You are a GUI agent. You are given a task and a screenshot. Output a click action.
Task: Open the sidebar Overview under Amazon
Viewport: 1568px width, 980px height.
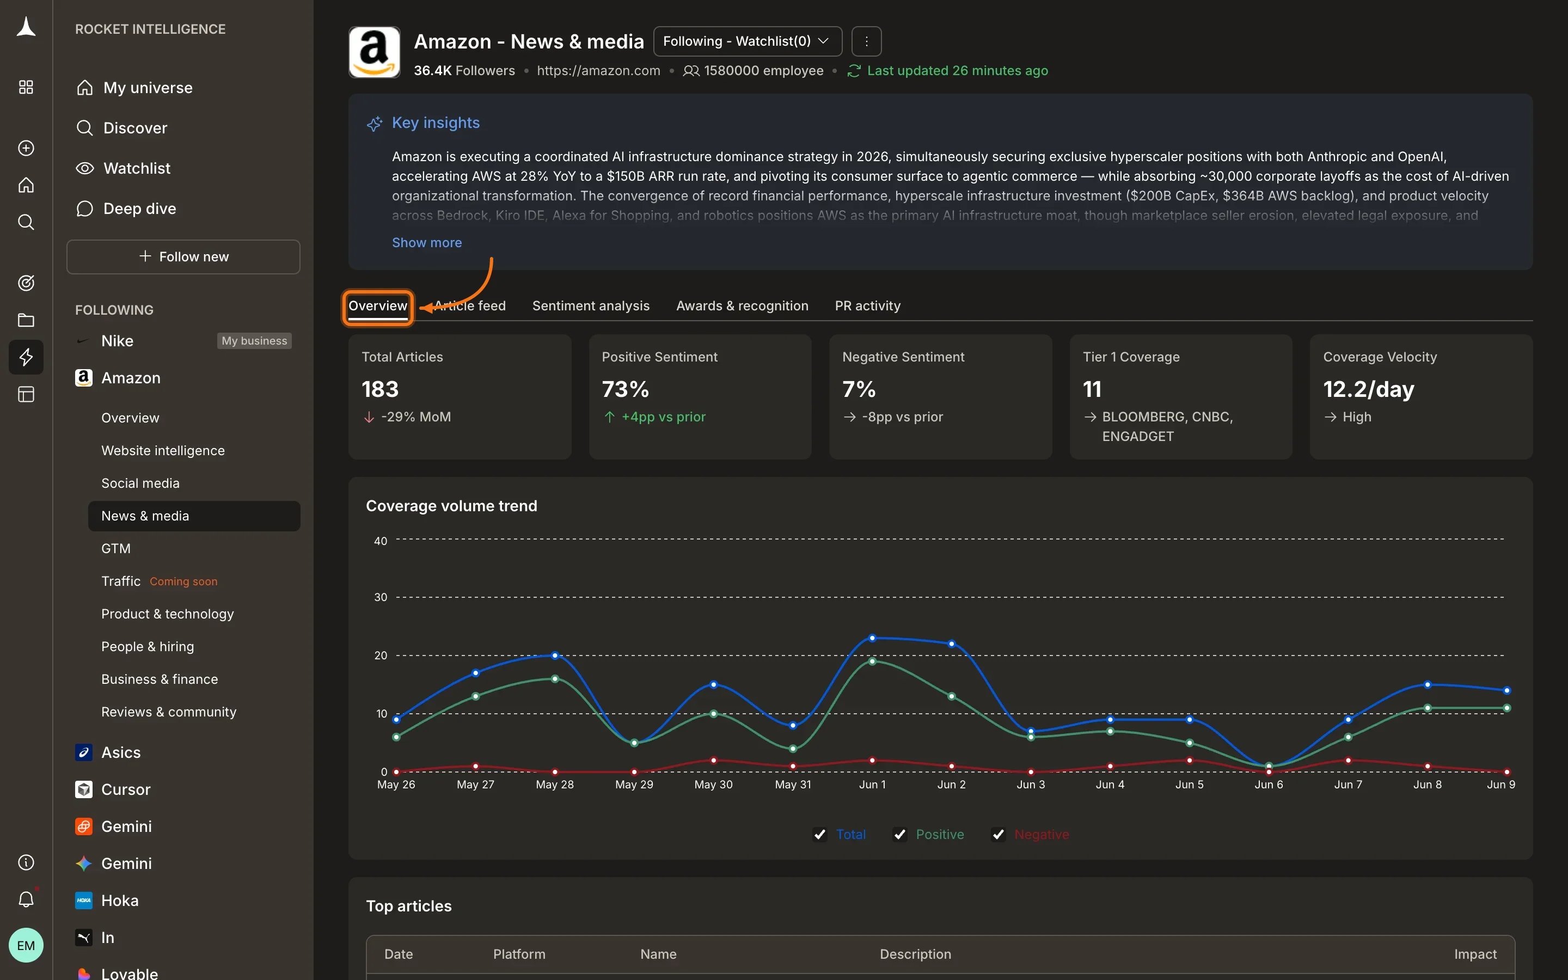click(x=130, y=418)
